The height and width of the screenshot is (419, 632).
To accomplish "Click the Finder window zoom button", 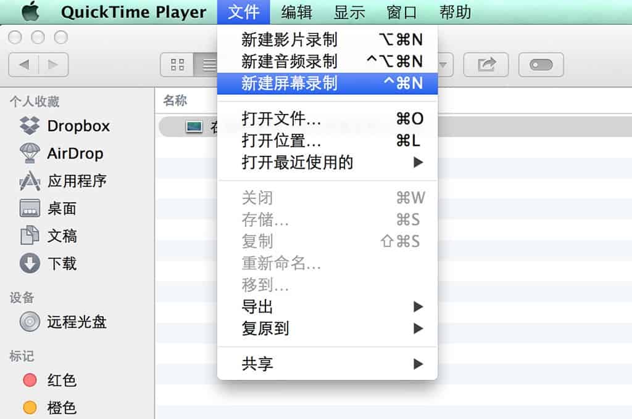I will point(61,38).
